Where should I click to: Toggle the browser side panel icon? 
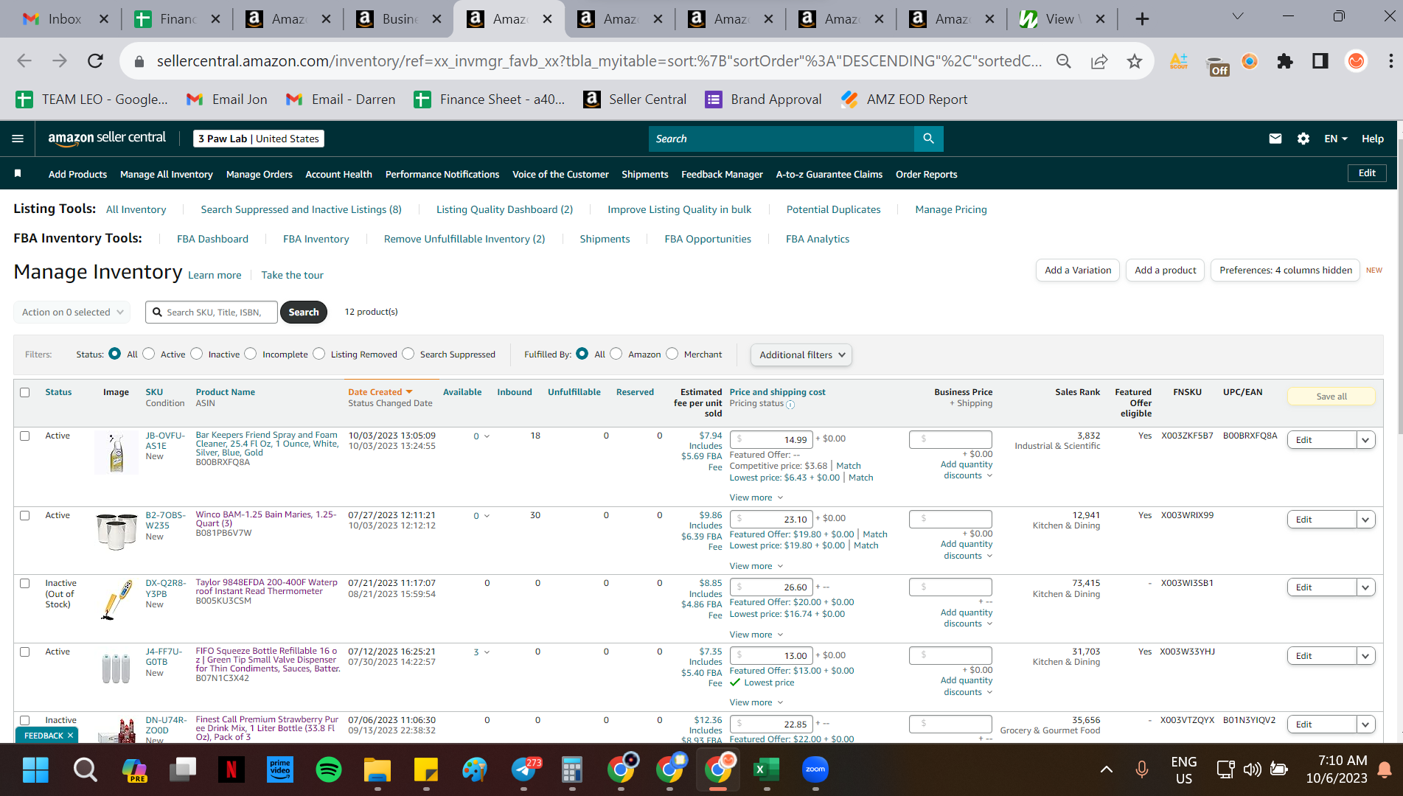point(1320,61)
